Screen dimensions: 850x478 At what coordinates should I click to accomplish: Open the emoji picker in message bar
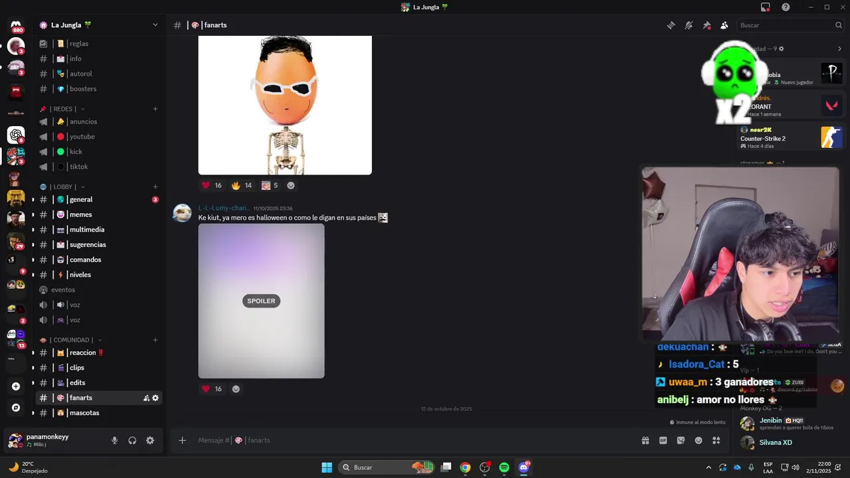point(699,440)
